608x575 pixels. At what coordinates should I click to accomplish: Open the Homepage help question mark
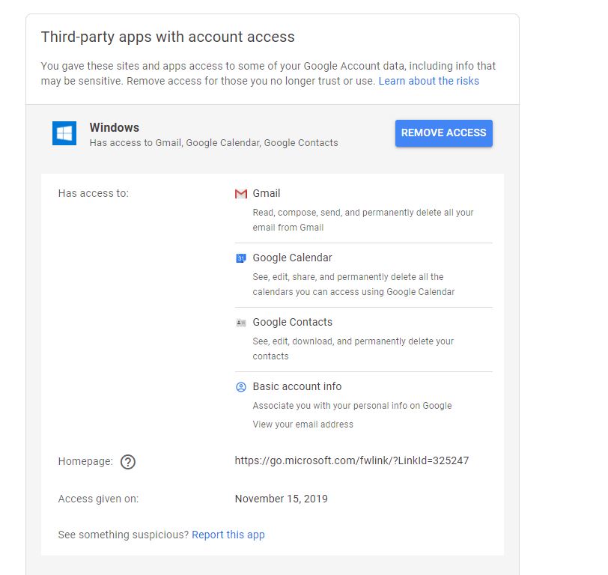pos(128,462)
